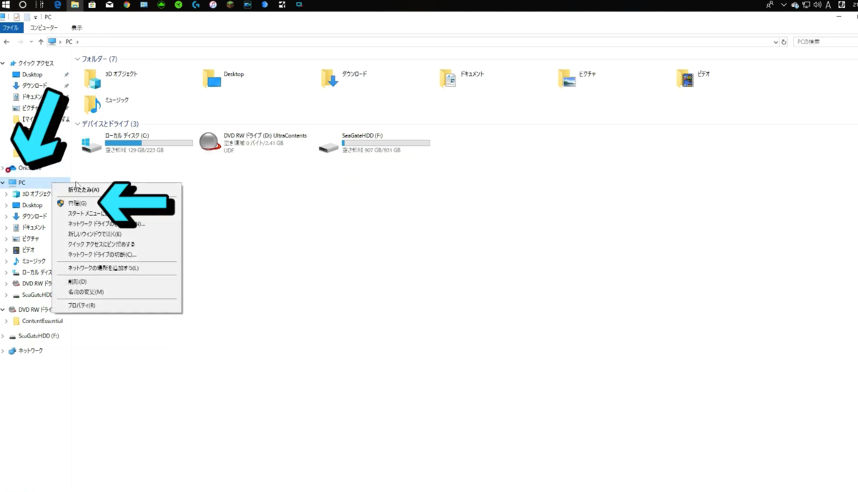
Task: Collapse the PC tree node chevron
Action: (x=3, y=182)
